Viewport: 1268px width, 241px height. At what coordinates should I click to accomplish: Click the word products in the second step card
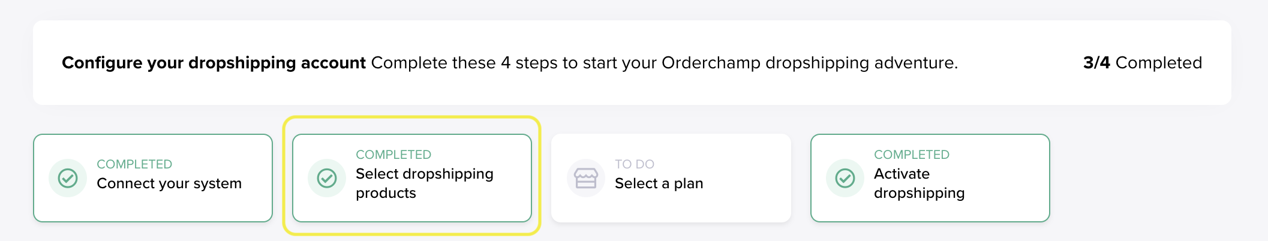[386, 193]
